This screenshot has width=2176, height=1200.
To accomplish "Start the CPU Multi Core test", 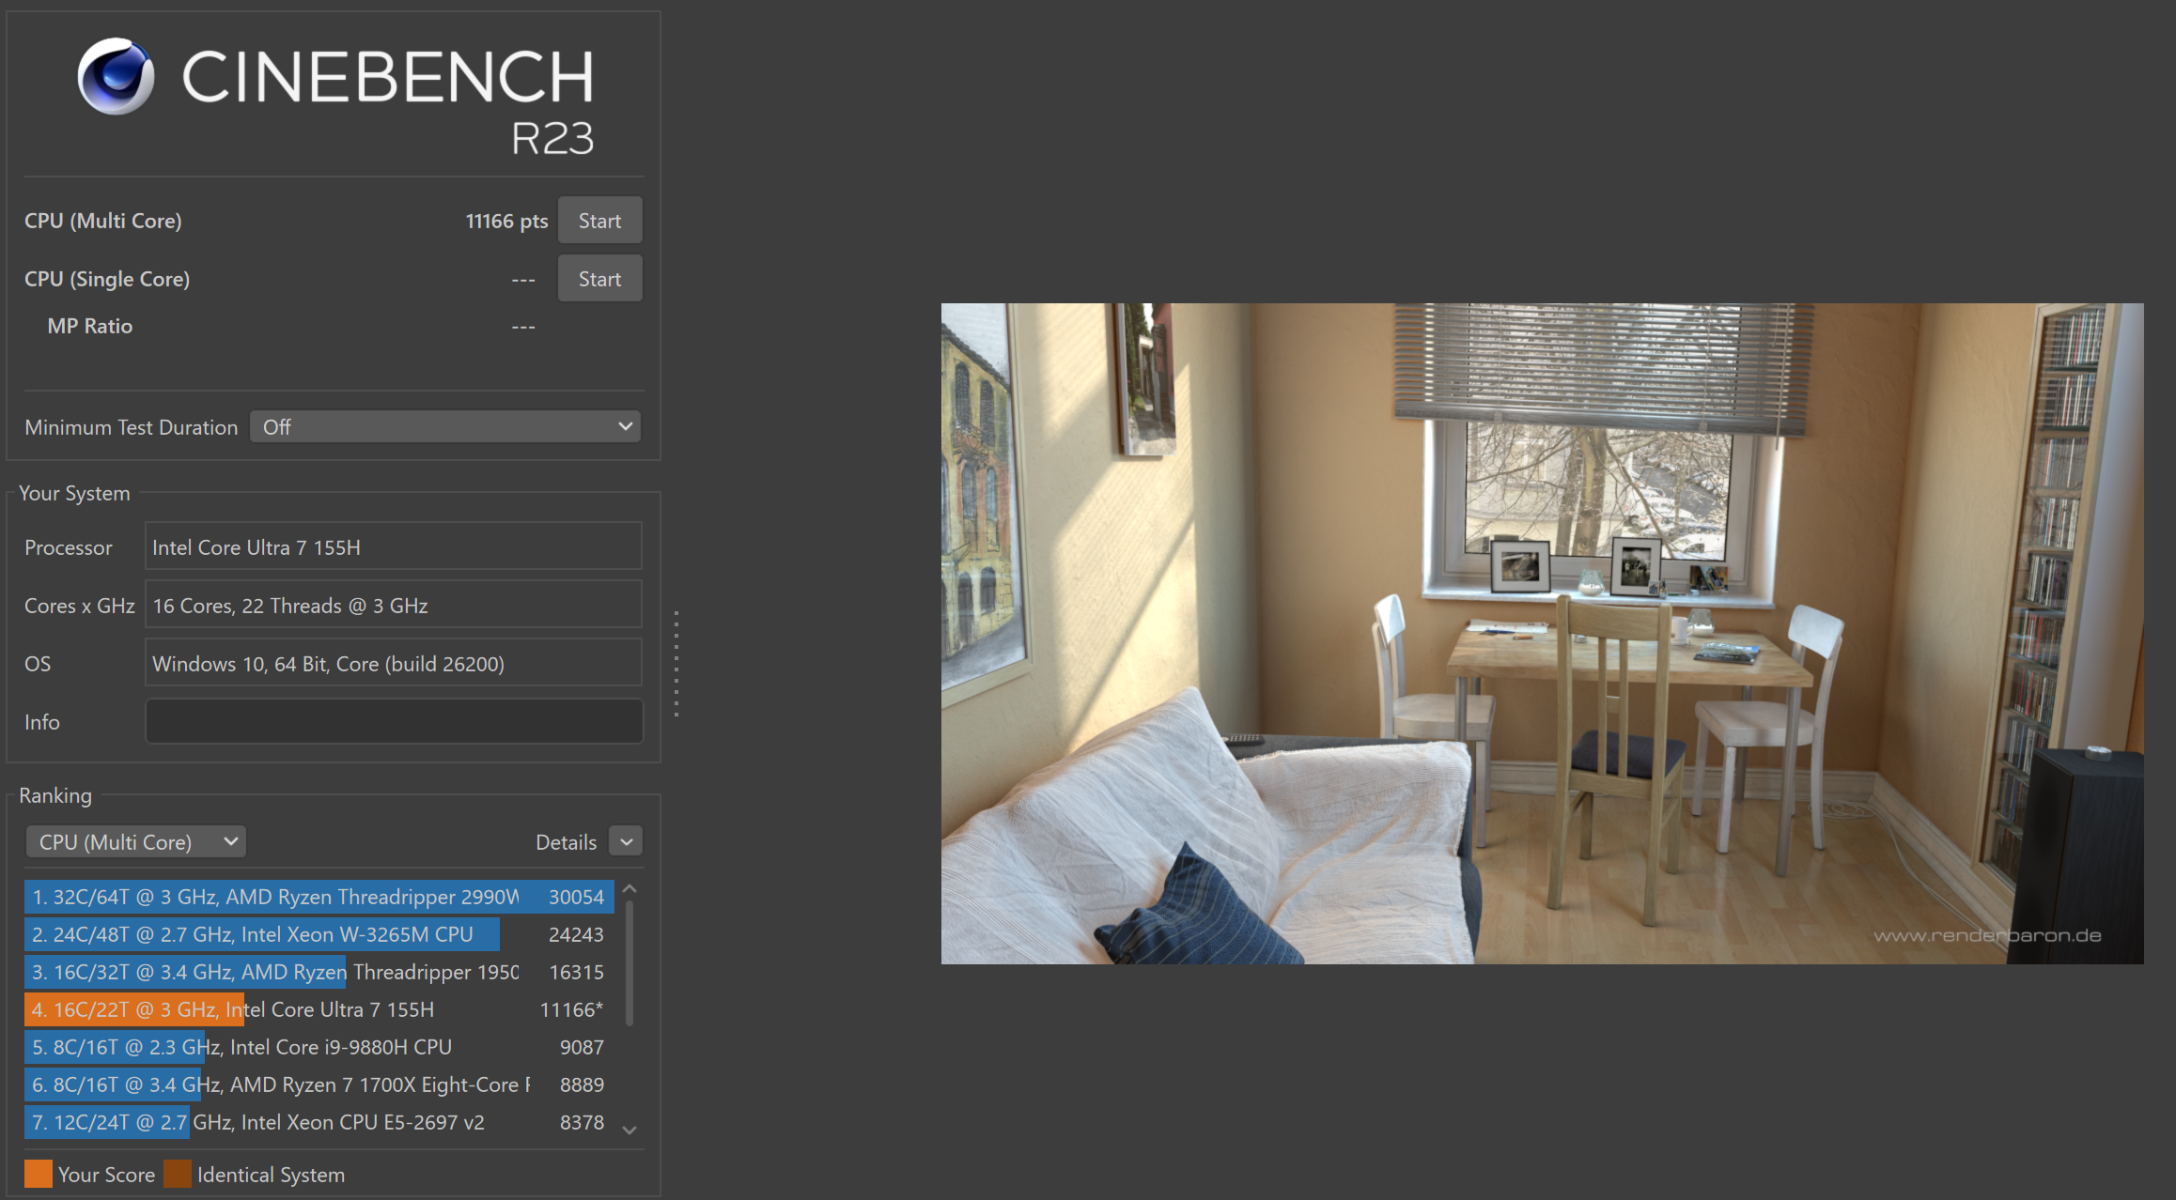I will pos(599,221).
